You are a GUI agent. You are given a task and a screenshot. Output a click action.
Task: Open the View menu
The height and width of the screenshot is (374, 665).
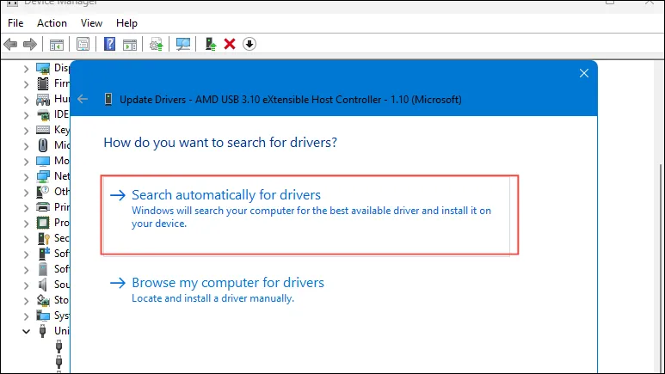tap(91, 23)
